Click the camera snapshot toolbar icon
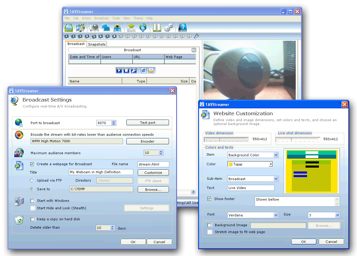Viewport: 357px width, 256px height. [x=95, y=28]
